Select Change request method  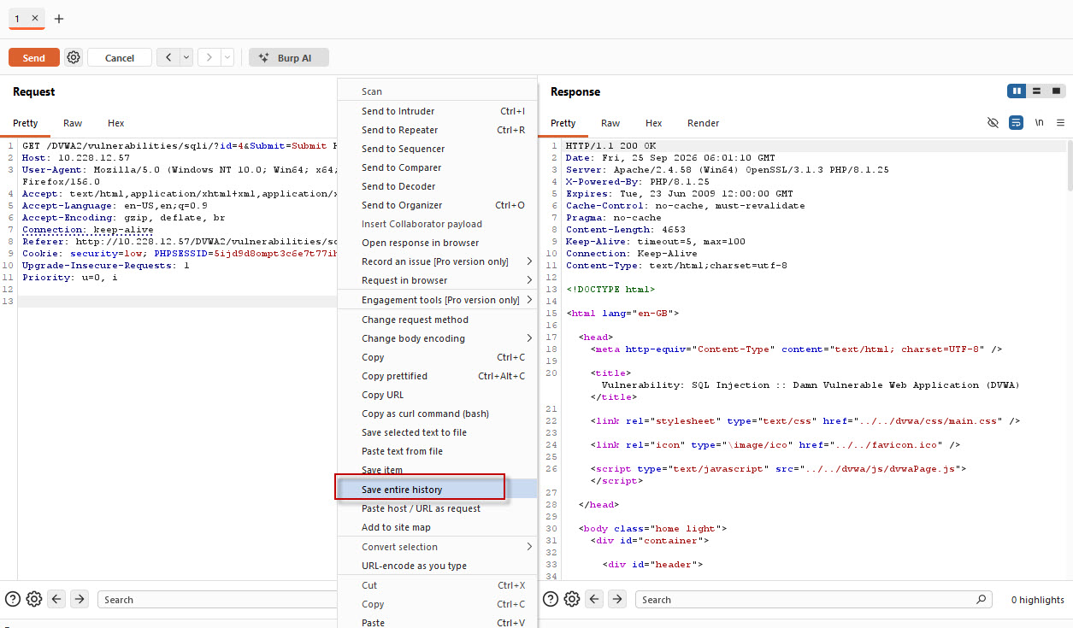coord(438,320)
